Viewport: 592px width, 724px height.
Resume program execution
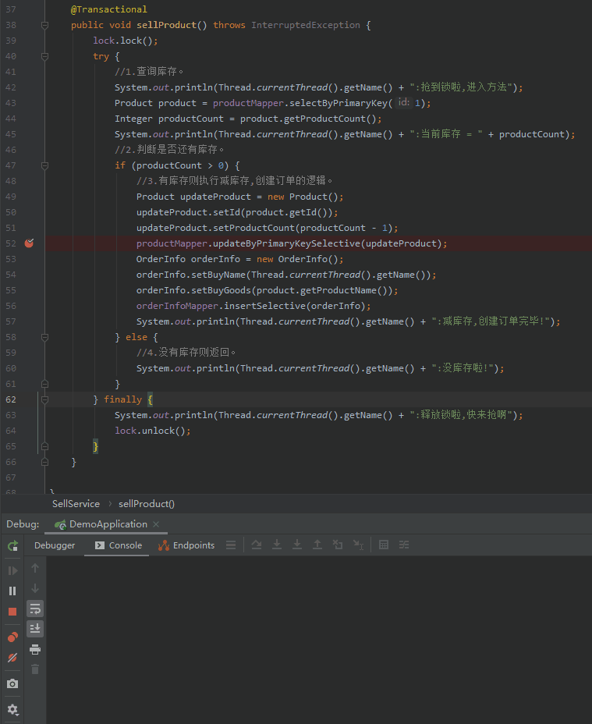point(12,571)
